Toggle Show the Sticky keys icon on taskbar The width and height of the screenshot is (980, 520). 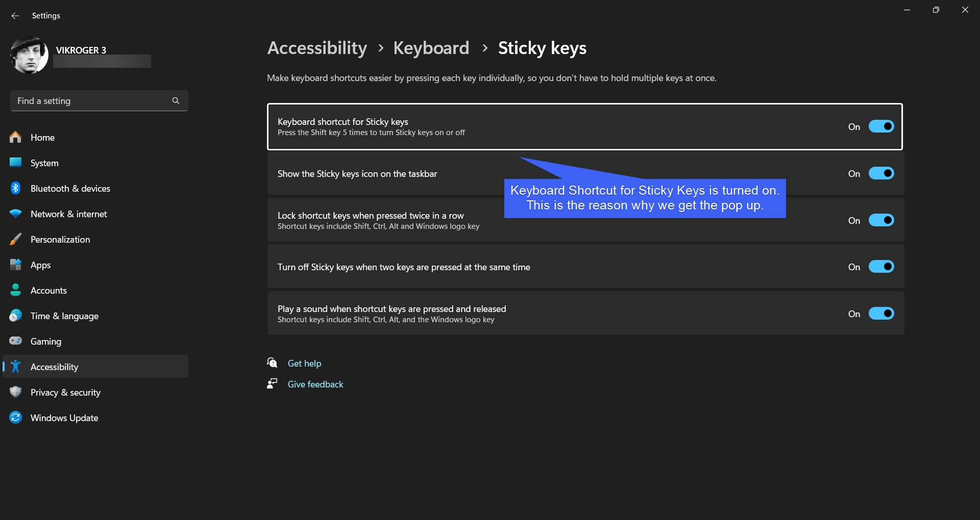[x=881, y=173]
